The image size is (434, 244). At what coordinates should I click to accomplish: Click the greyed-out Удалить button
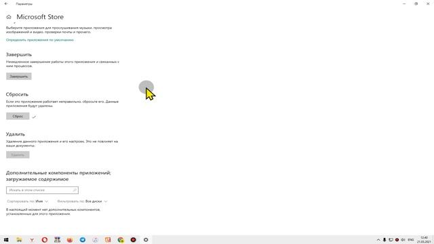coord(18,155)
